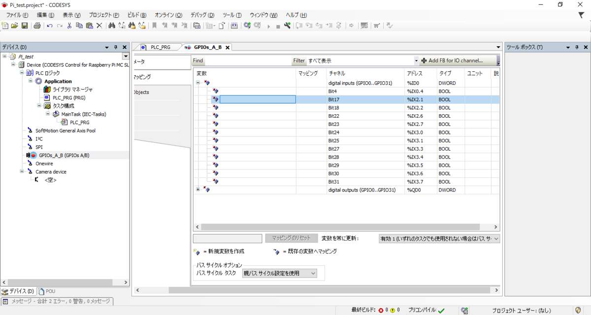Screen dimensions: 591x315
Task: Select the Onewire device node
Action: tap(44, 163)
